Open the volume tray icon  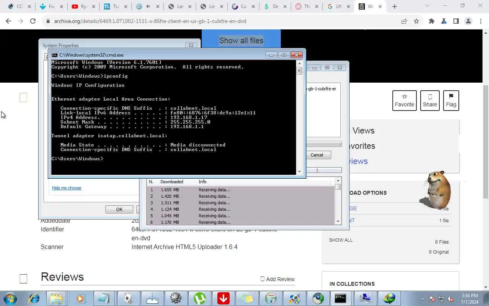[451, 299]
